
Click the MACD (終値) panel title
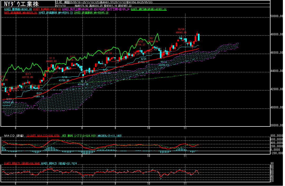(14, 136)
